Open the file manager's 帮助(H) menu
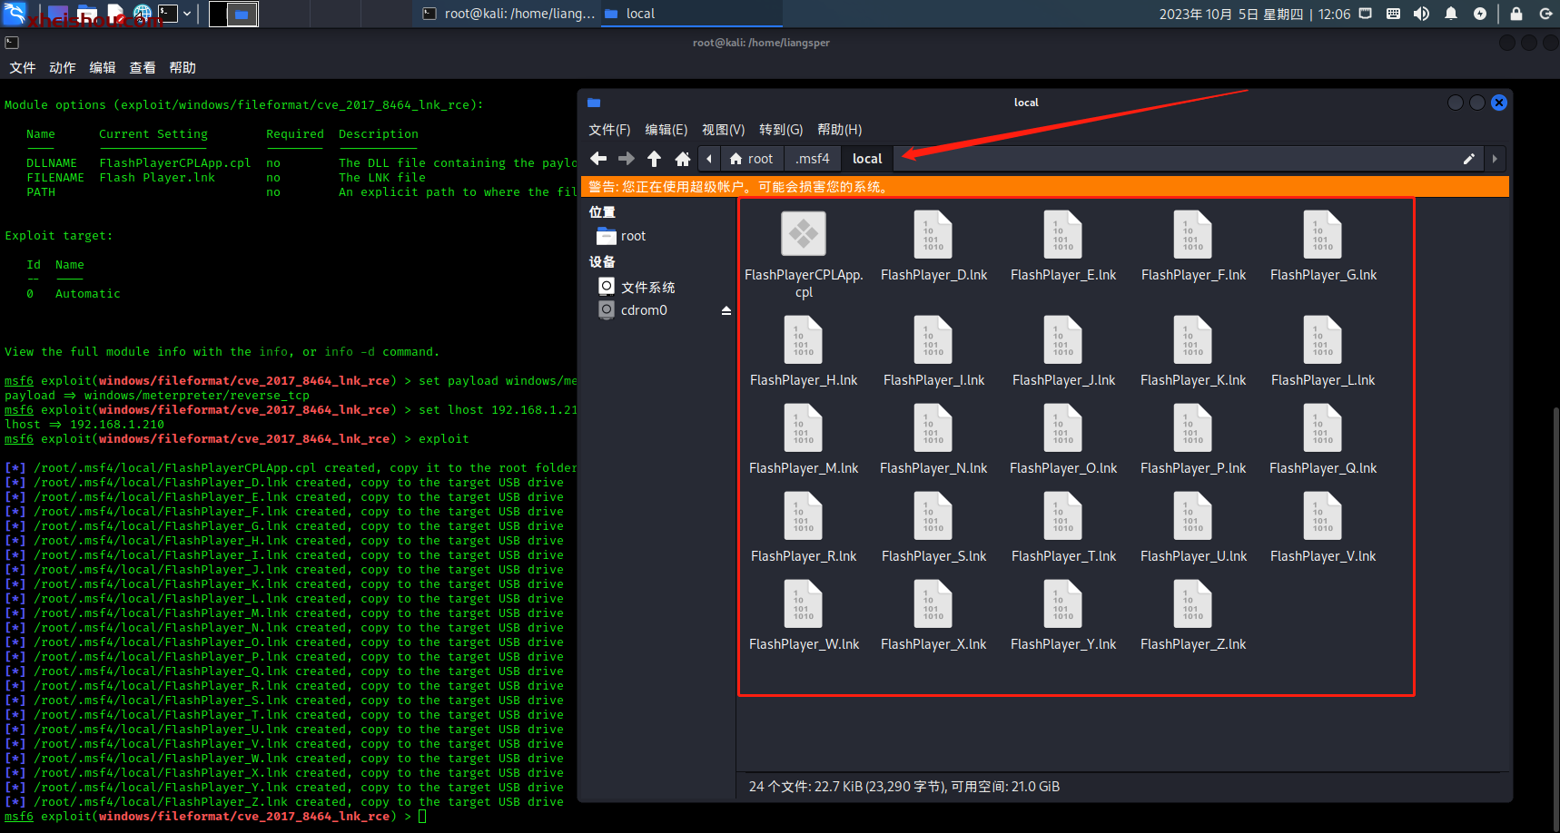1560x833 pixels. [x=840, y=130]
